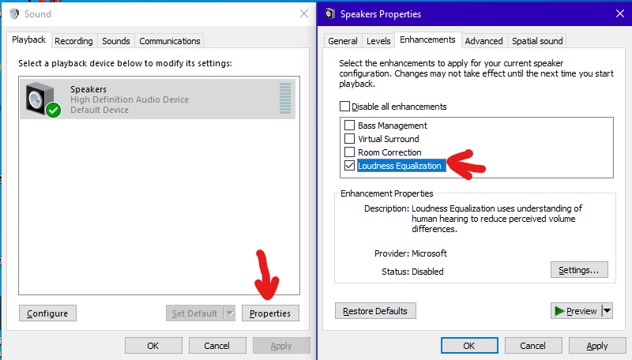This screenshot has height=360, width=632.
Task: Expand the Set Default dropdown arrow
Action: coord(229,313)
